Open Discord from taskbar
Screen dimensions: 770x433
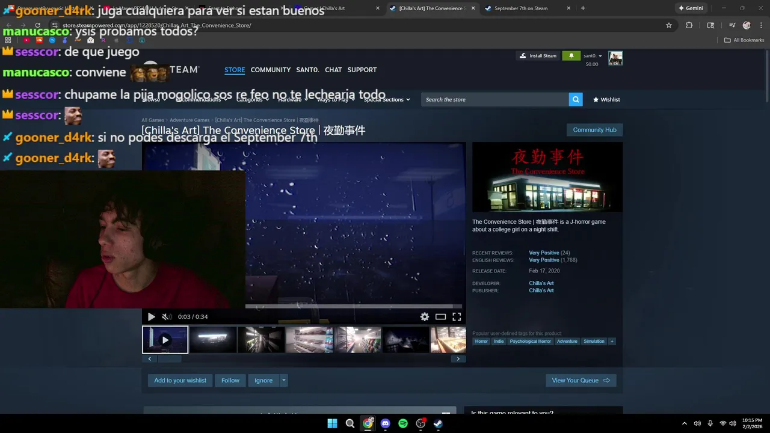[386, 423]
